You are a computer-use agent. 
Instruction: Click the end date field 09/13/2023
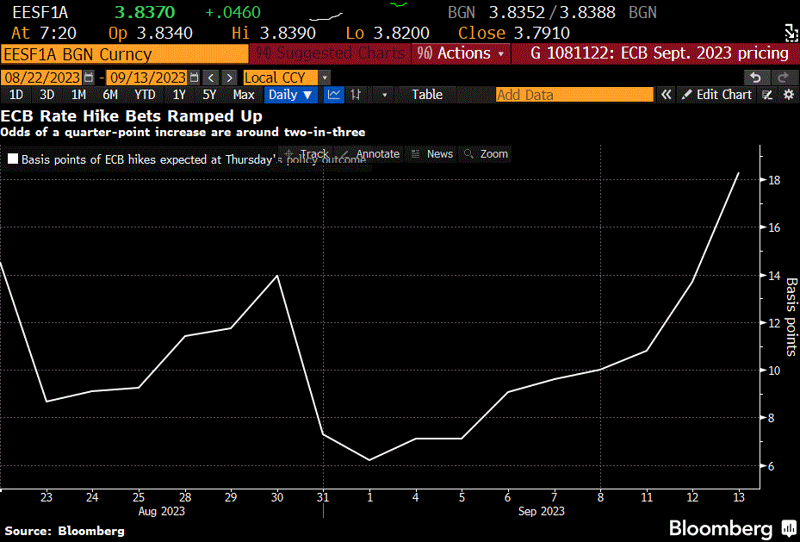[x=147, y=78]
